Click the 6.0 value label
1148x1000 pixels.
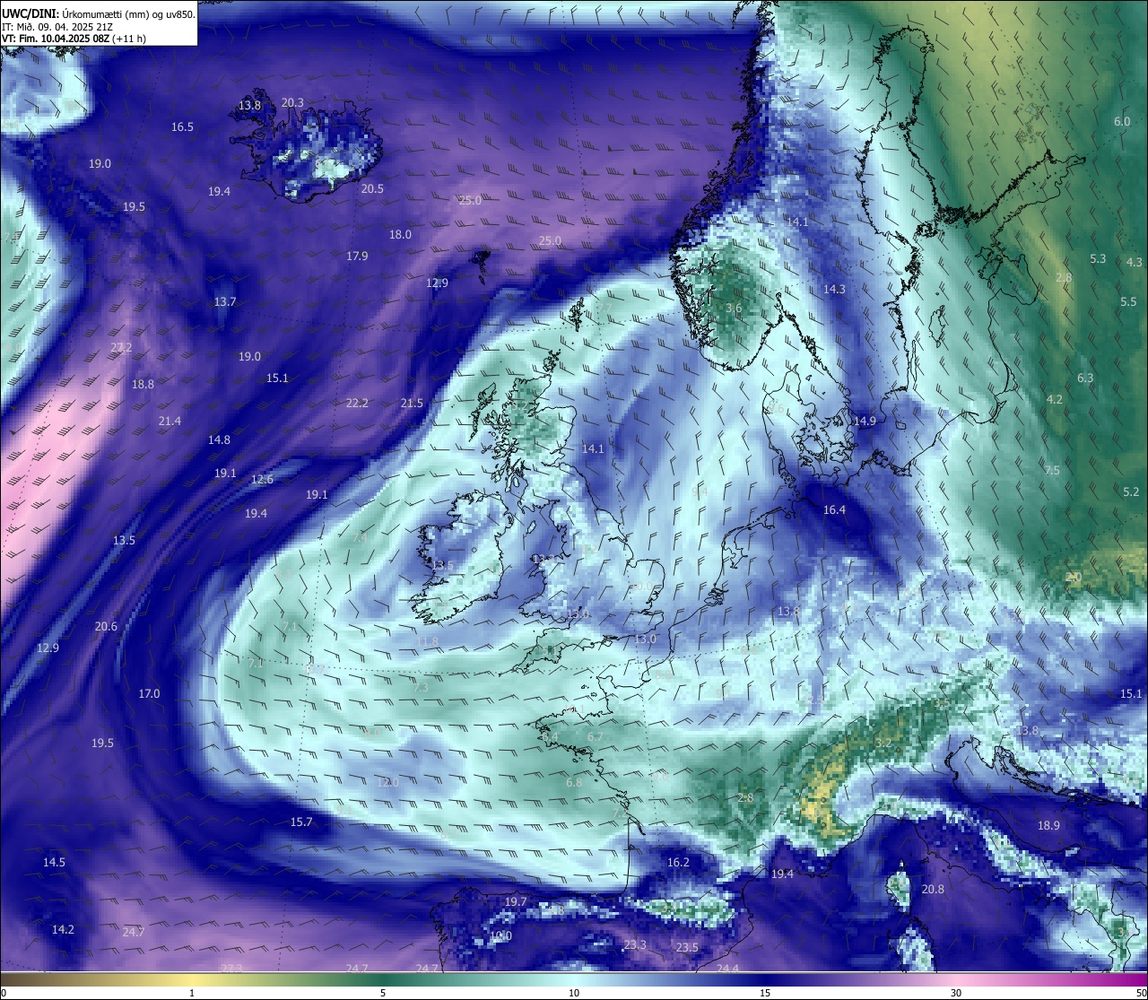[x=1122, y=122]
